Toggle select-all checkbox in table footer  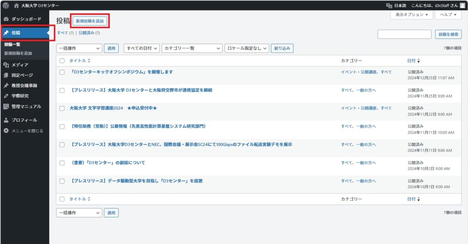62,199
